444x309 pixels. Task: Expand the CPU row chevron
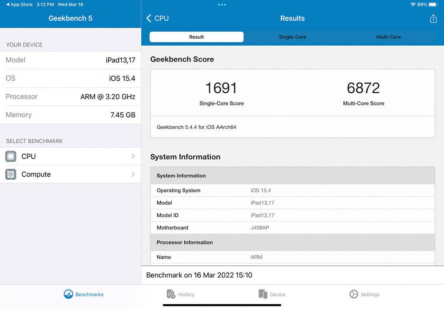pyautogui.click(x=133, y=156)
